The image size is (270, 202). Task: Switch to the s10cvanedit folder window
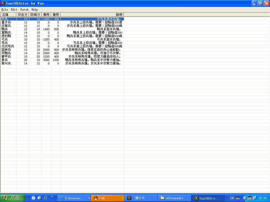[175, 198]
